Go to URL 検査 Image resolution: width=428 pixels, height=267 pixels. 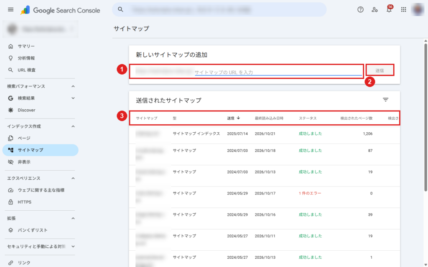(x=41, y=70)
